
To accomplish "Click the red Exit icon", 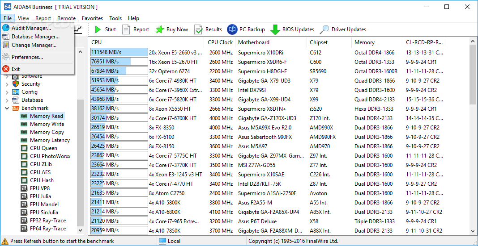I will (6, 69).
